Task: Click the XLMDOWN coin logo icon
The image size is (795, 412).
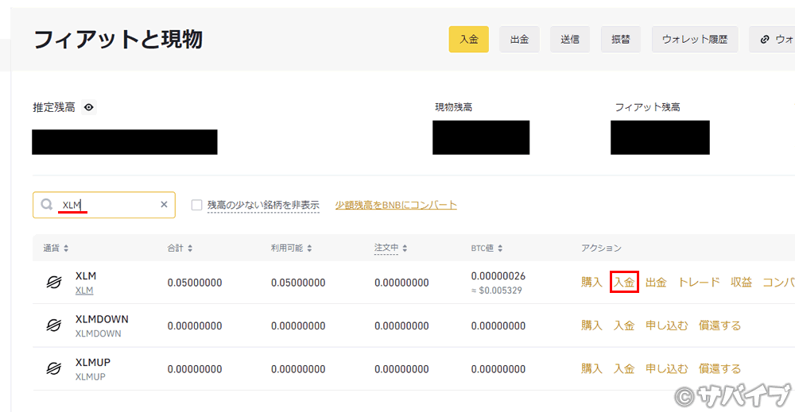Action: point(54,325)
